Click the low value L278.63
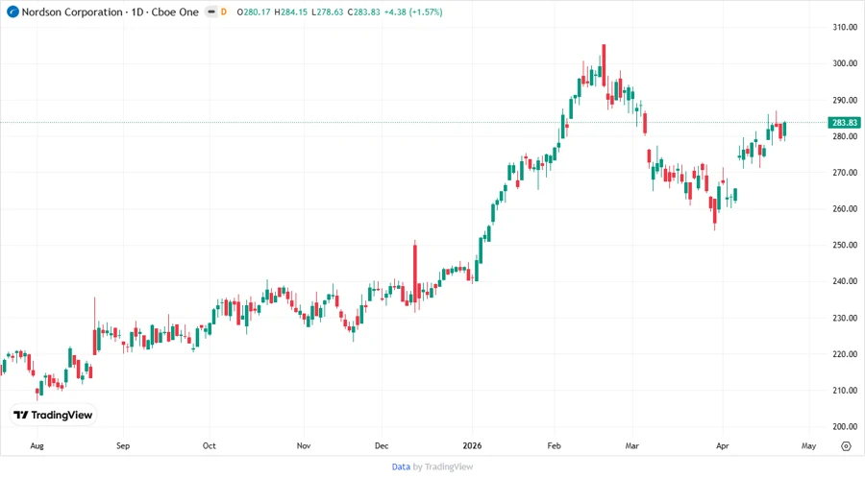 point(327,12)
